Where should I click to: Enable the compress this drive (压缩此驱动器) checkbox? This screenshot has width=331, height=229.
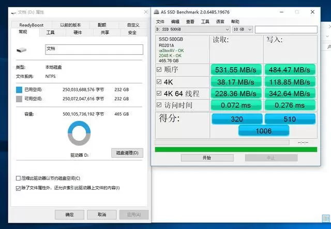pyautogui.click(x=19, y=178)
